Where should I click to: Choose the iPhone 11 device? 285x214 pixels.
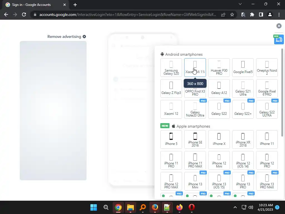click(x=267, y=139)
